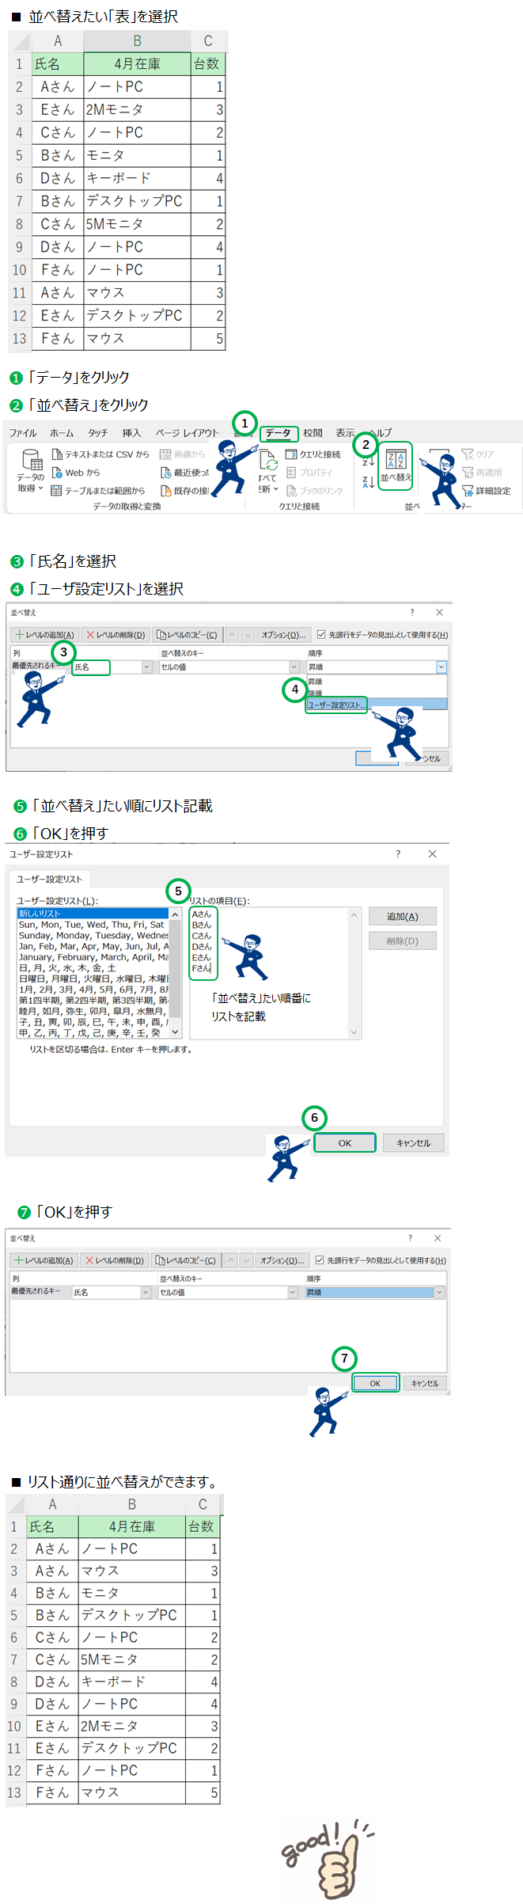
Task: Click the 詳細設定 filter icon
Action: (x=468, y=491)
